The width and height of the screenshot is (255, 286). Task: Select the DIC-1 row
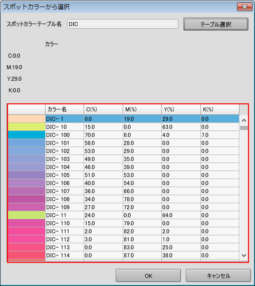(x=124, y=119)
